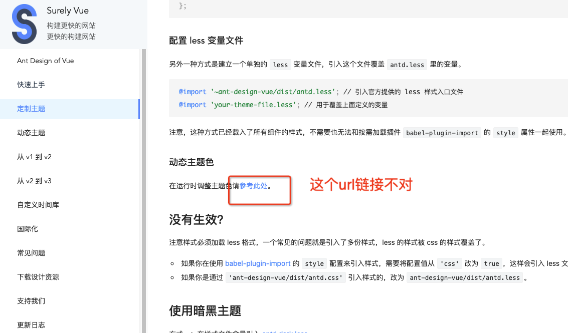
Task: Select 支持我们 sidebar item
Action: (x=31, y=301)
